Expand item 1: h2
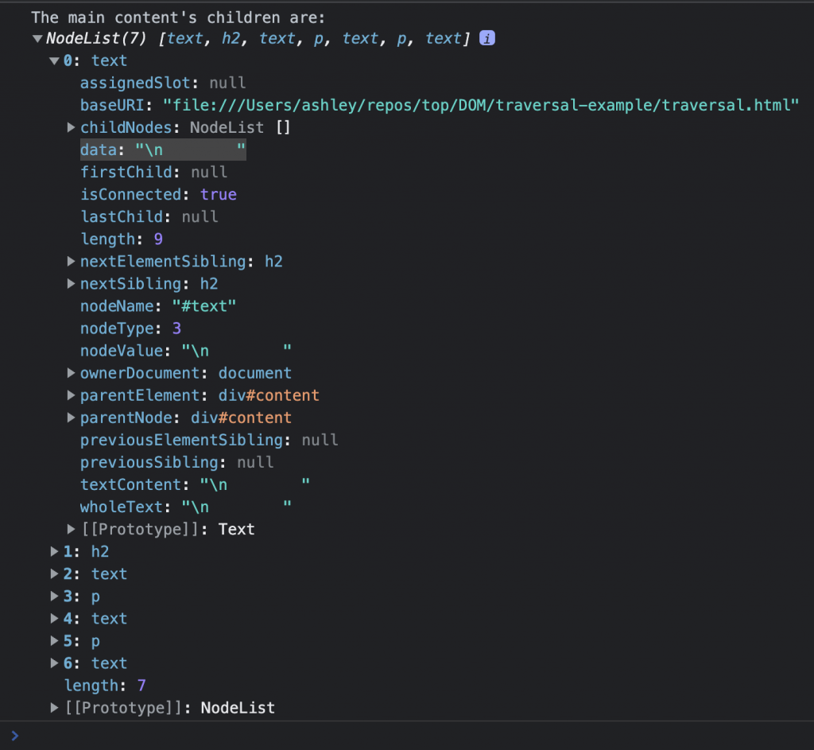814x750 pixels. (54, 551)
